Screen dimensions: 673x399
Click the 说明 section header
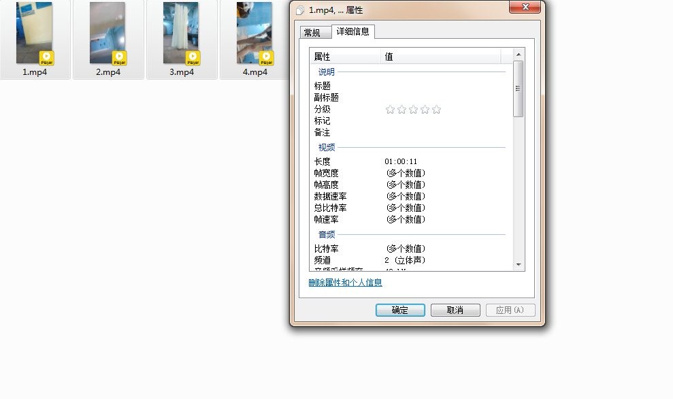(x=326, y=72)
